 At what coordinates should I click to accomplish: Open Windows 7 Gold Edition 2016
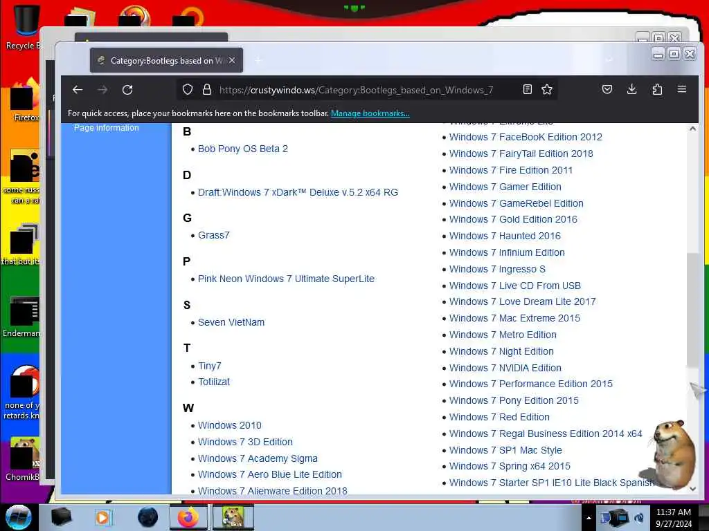tap(513, 219)
